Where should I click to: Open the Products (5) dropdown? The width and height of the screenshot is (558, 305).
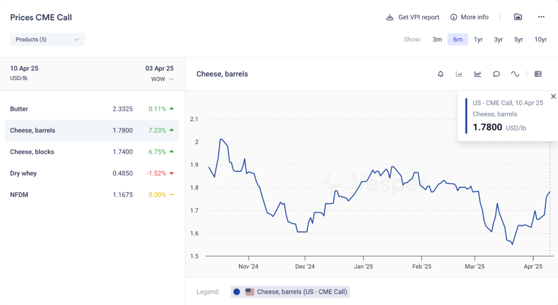[47, 39]
